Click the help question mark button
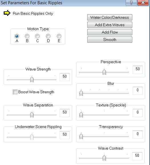150x165 pixels. click(x=131, y=3)
